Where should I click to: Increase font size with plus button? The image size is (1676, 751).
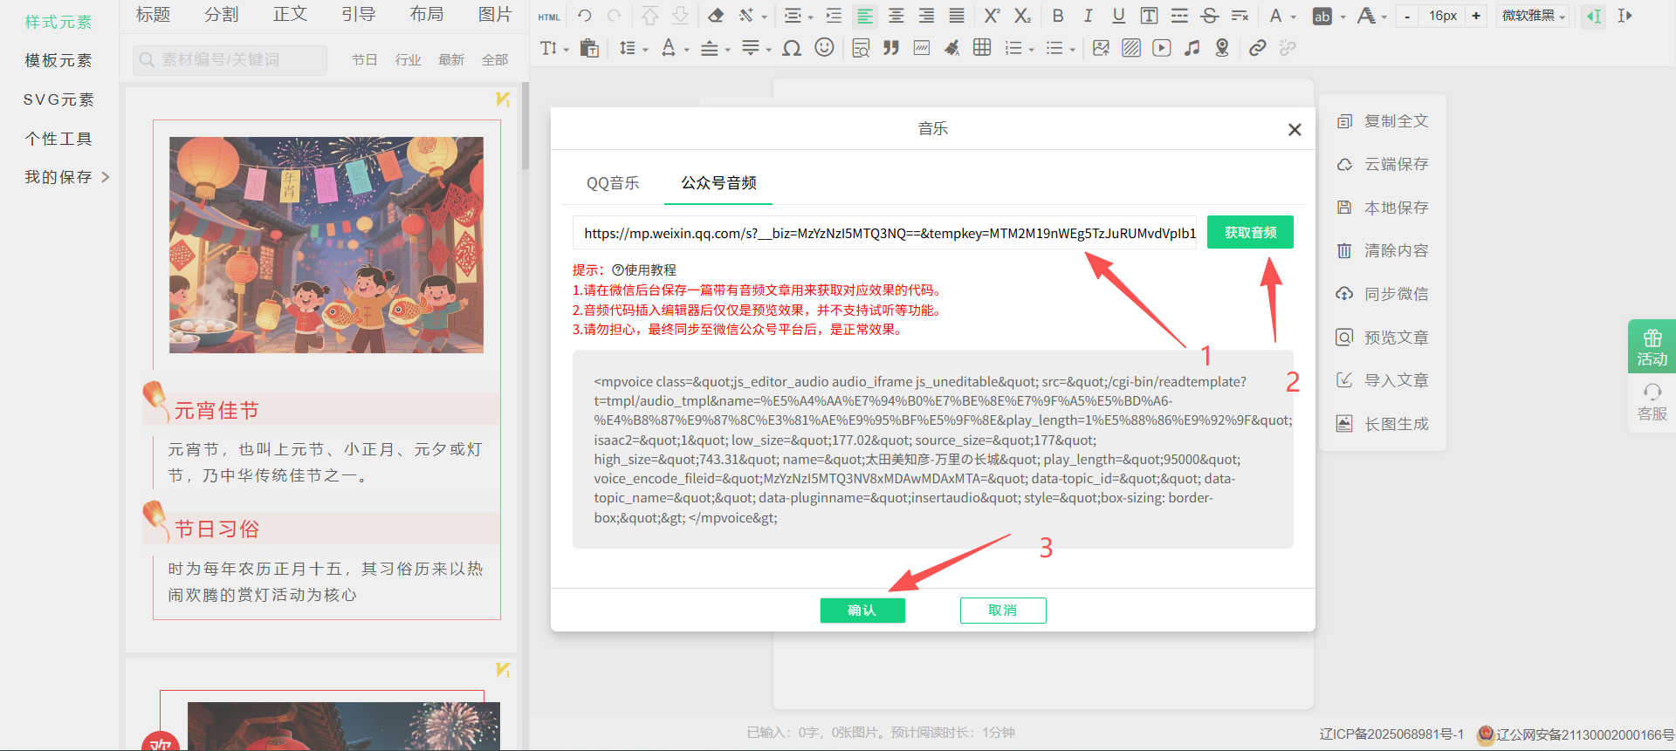1476,16
